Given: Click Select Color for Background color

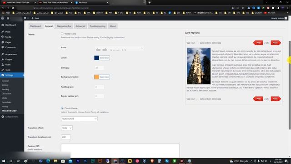Looking at the screenshot, I should (104, 77).
